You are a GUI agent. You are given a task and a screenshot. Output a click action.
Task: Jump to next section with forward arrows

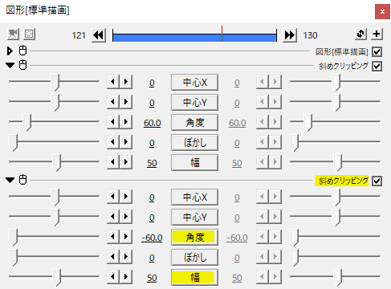pos(290,35)
